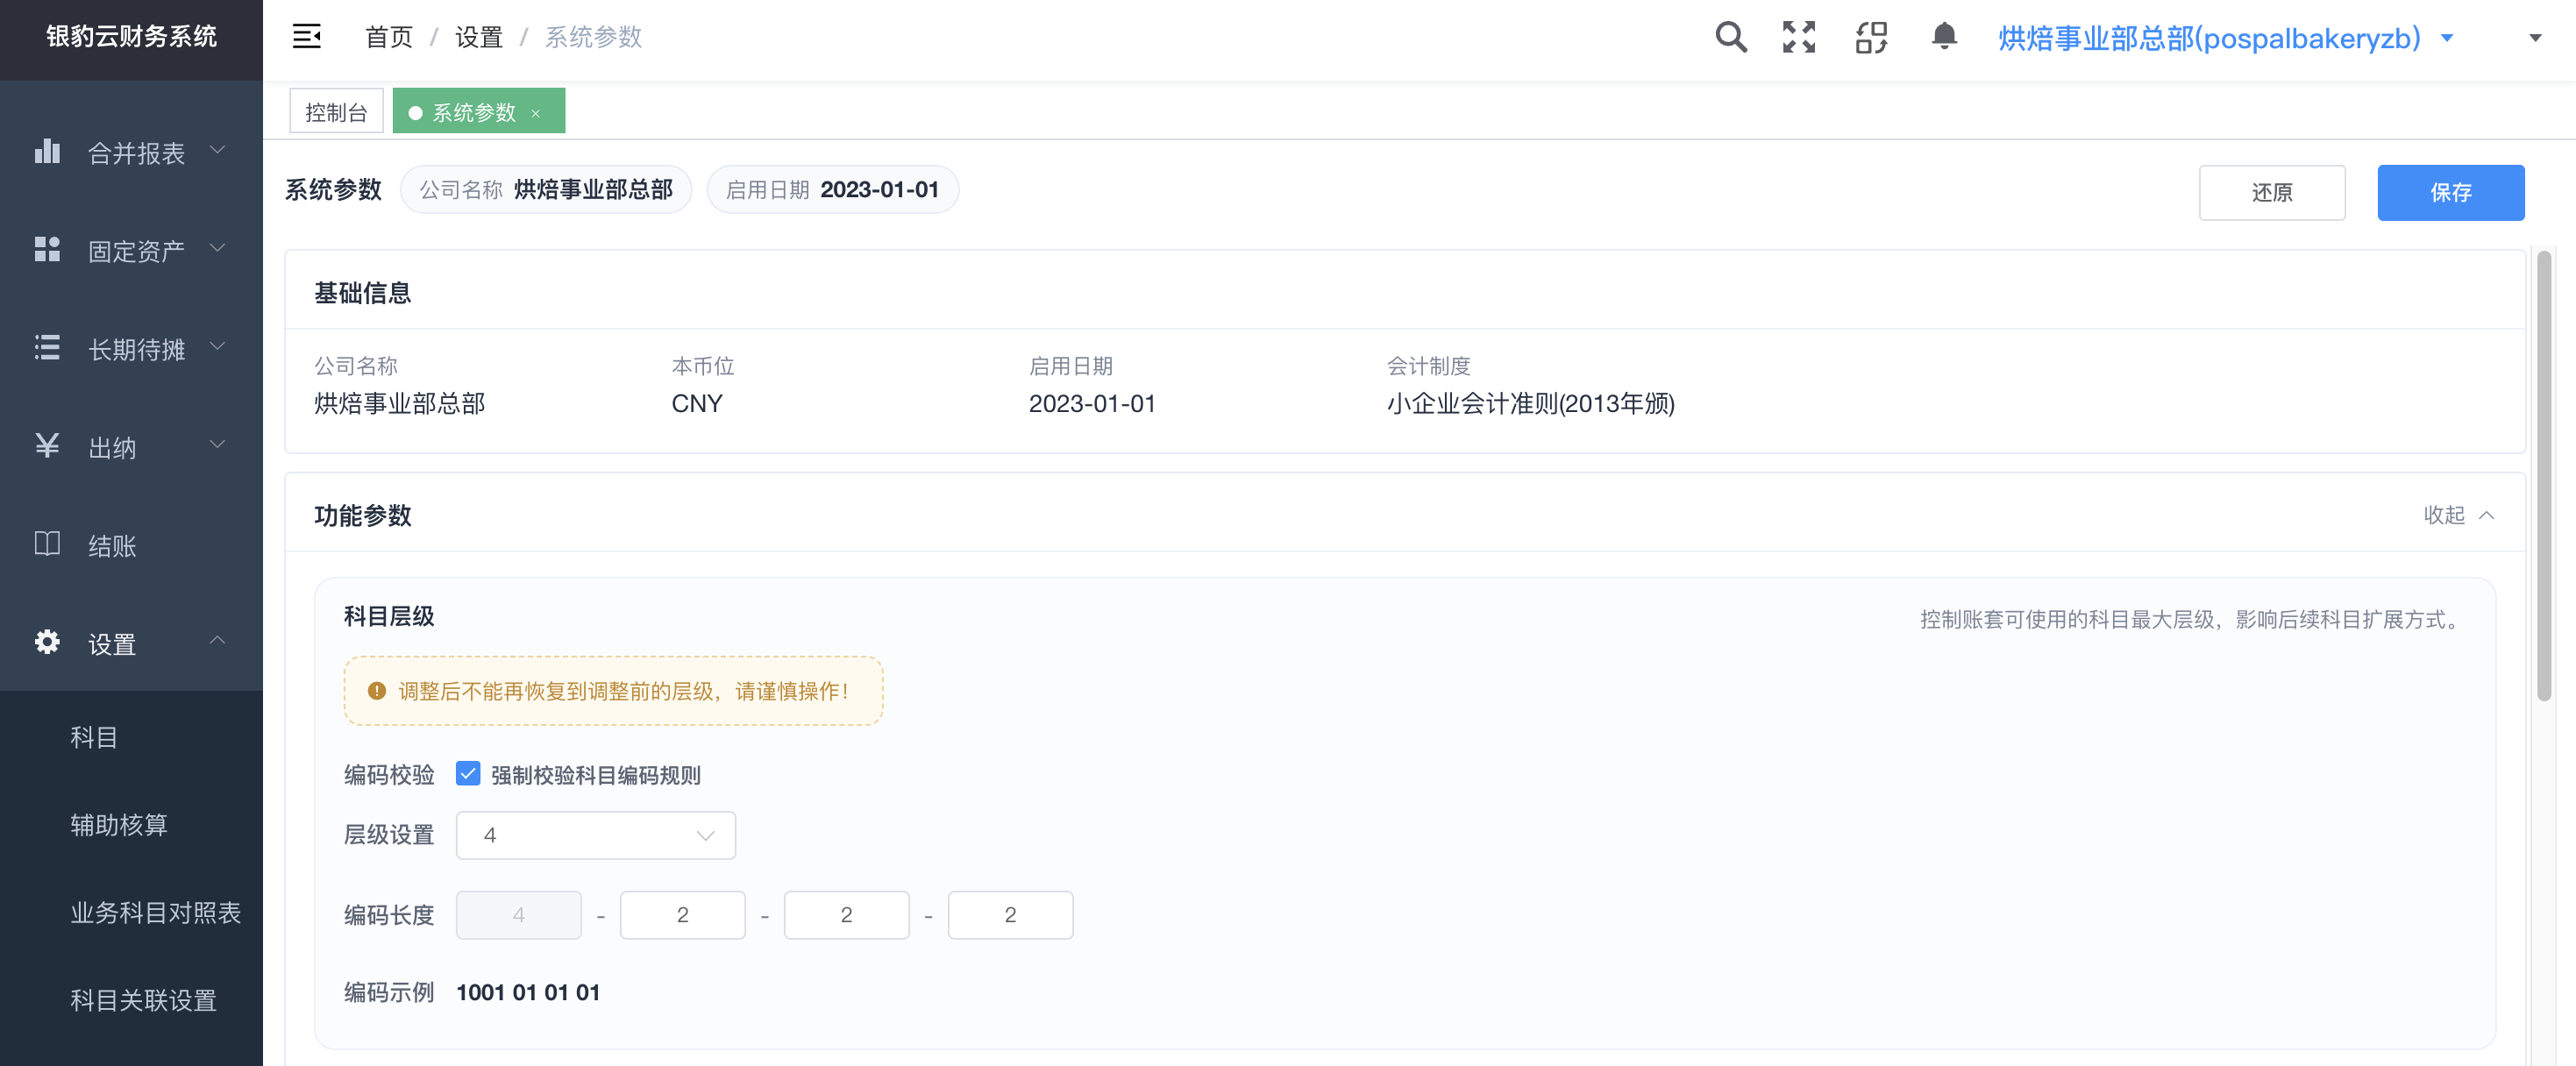Open 科目关联设置 submenu item
The width and height of the screenshot is (2576, 1066).
coord(131,1000)
